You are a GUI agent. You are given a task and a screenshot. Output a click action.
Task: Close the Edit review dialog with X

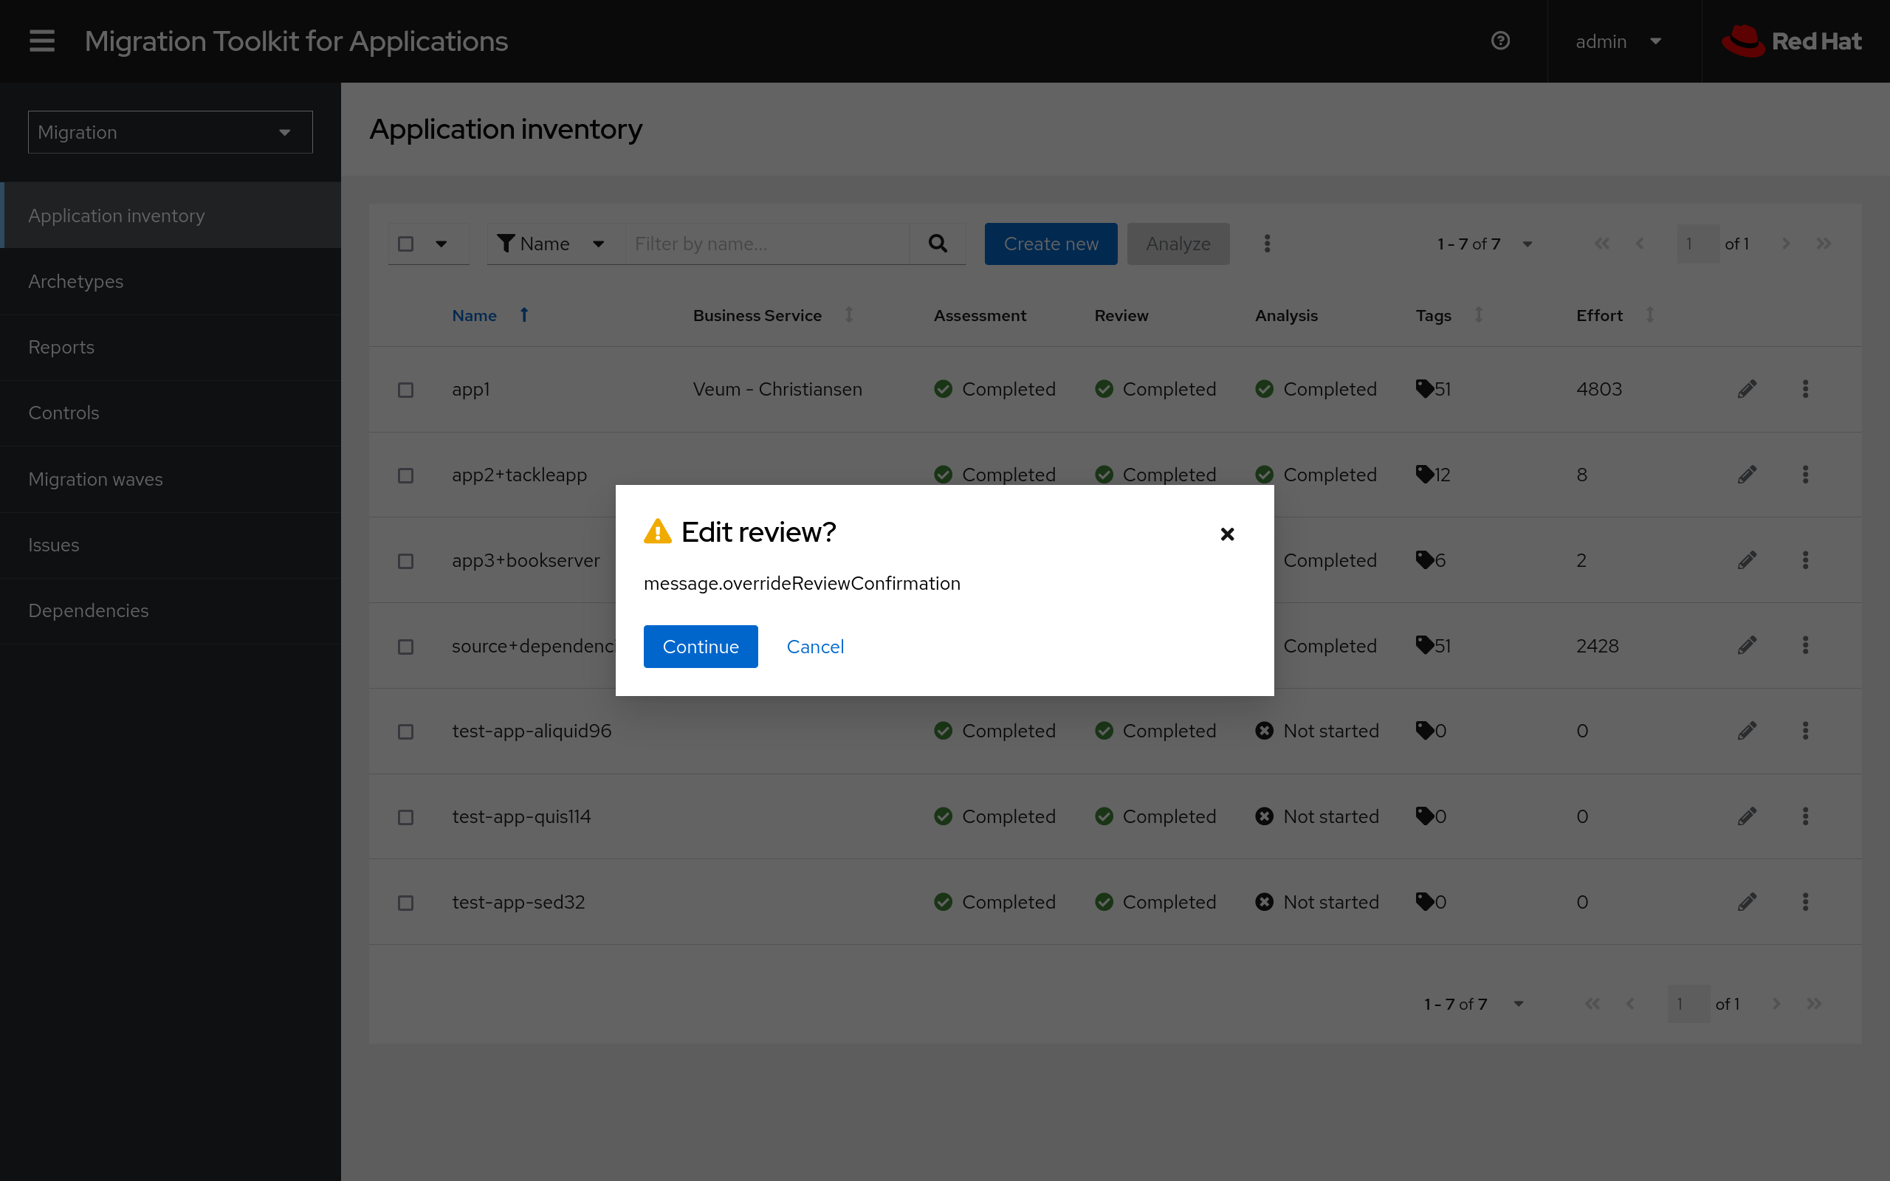(1227, 534)
